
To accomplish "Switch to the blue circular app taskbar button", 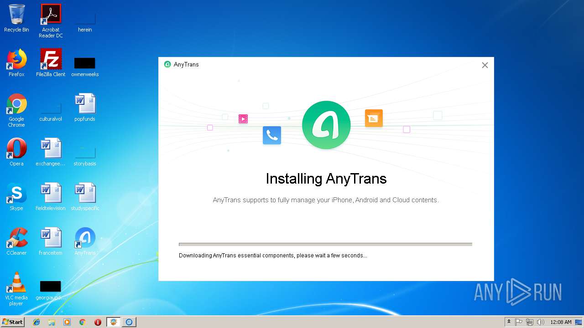I will [x=129, y=322].
